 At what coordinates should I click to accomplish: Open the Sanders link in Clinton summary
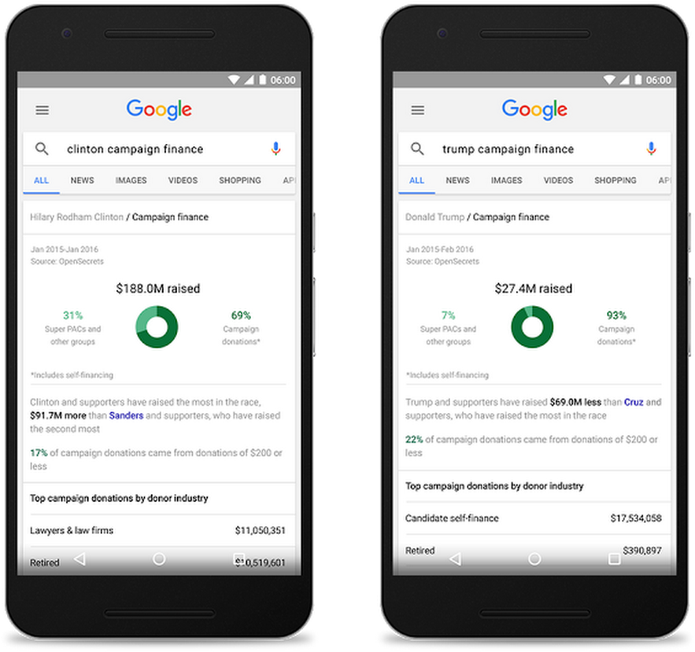coord(126,415)
